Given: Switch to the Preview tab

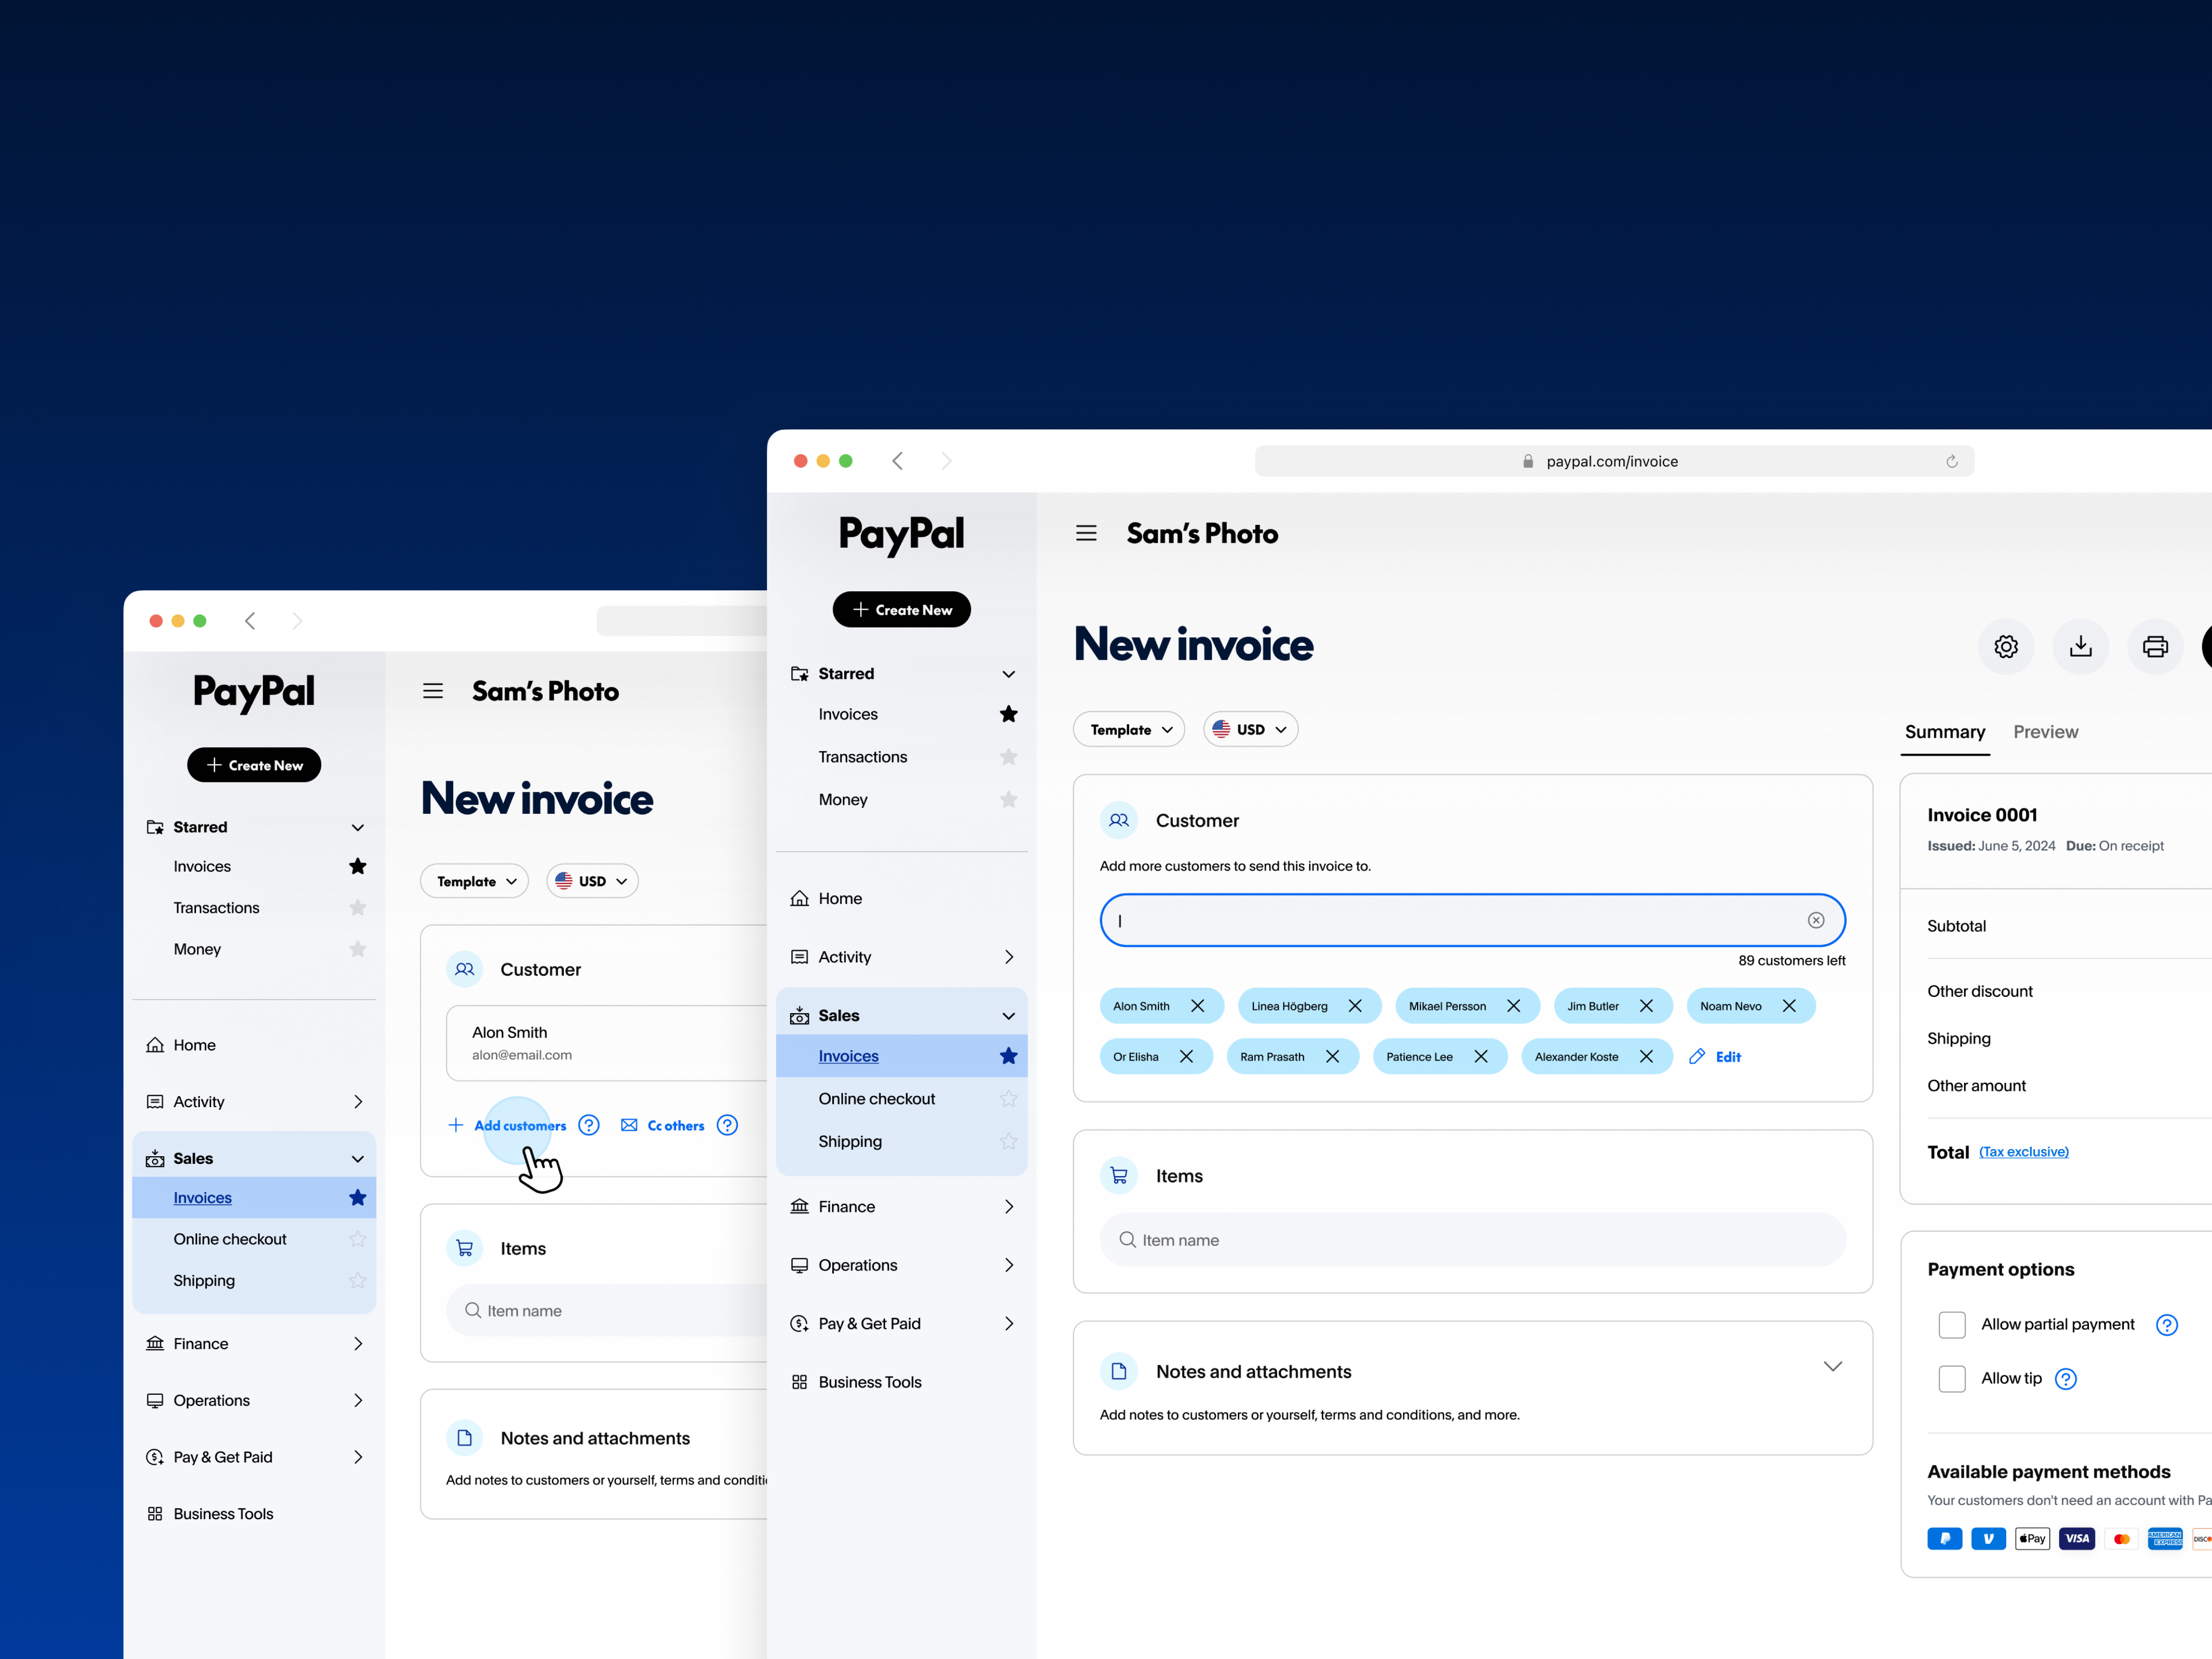Looking at the screenshot, I should tap(2045, 732).
